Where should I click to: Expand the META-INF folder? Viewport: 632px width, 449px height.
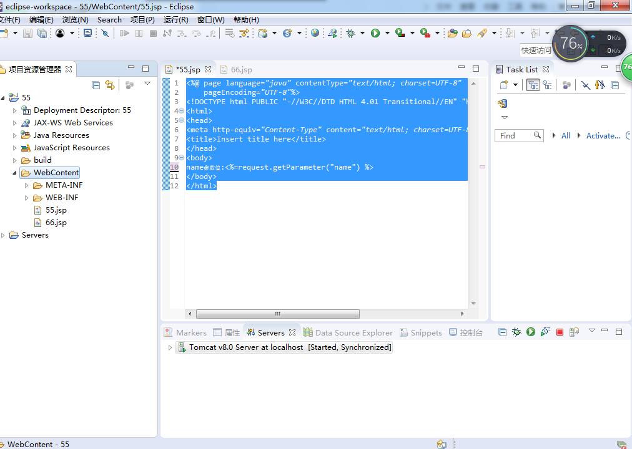(27, 185)
